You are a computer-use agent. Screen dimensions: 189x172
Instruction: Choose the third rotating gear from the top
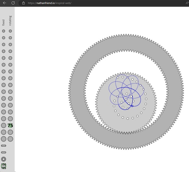[10, 44]
